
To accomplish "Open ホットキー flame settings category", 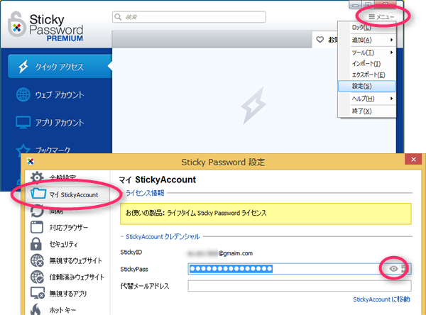I will tap(53, 309).
